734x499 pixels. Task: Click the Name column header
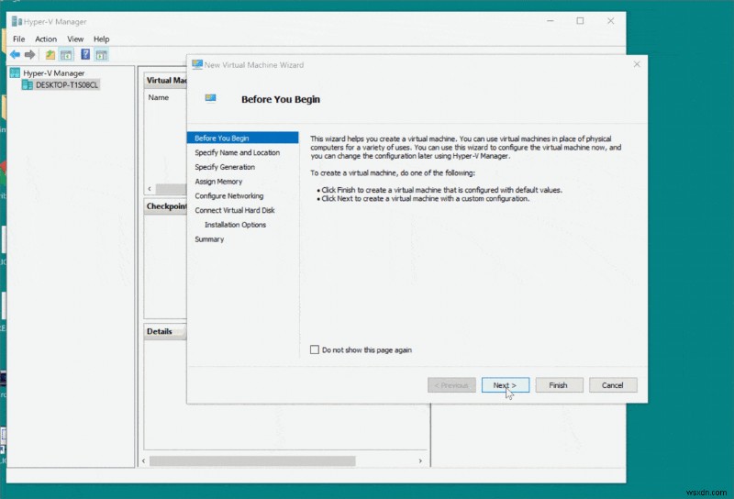tap(158, 97)
